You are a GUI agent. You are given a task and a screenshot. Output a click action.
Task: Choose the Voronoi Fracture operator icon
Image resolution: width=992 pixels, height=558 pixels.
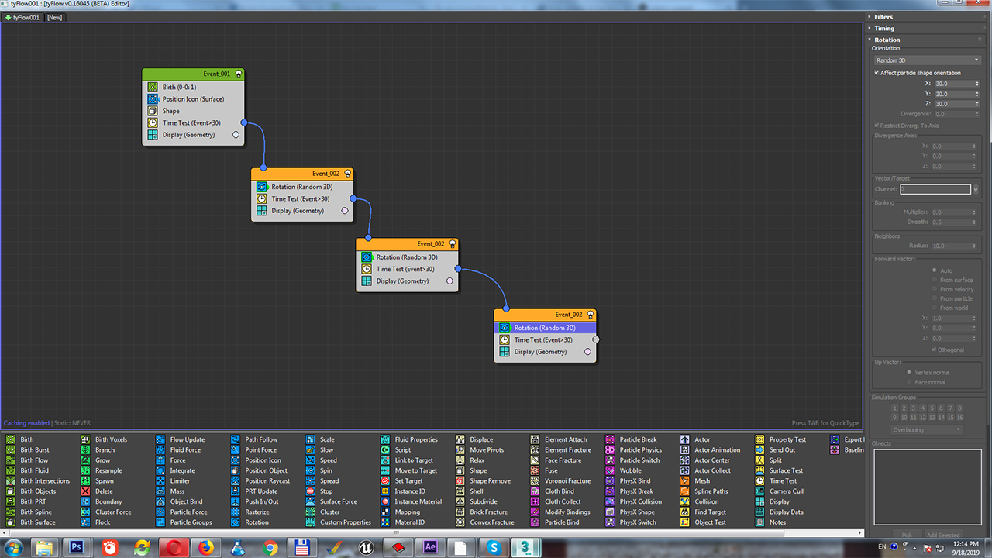coord(536,481)
